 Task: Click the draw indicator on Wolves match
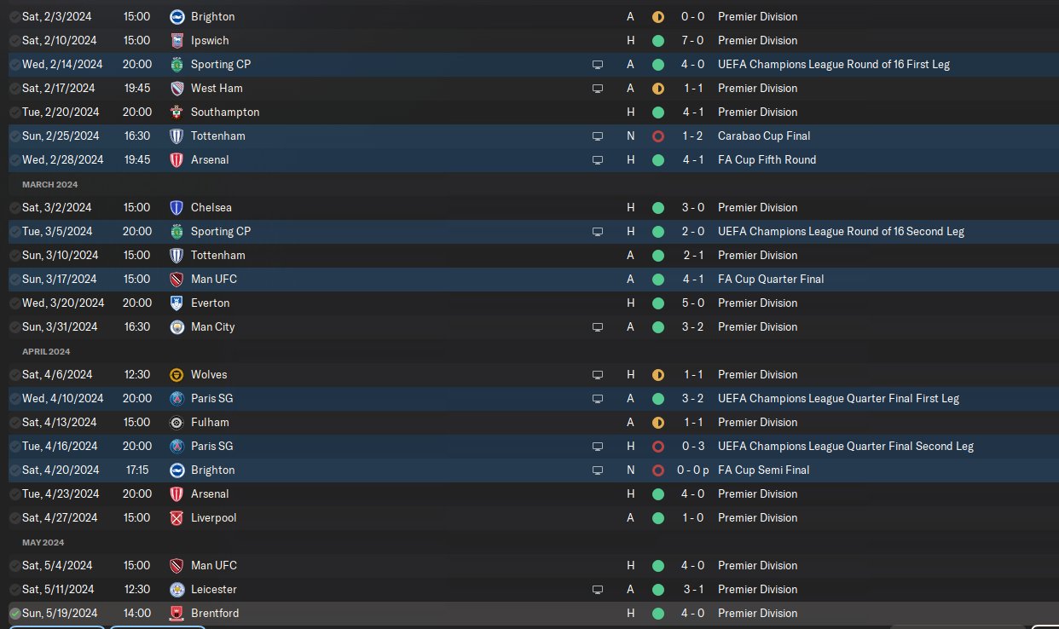658,375
